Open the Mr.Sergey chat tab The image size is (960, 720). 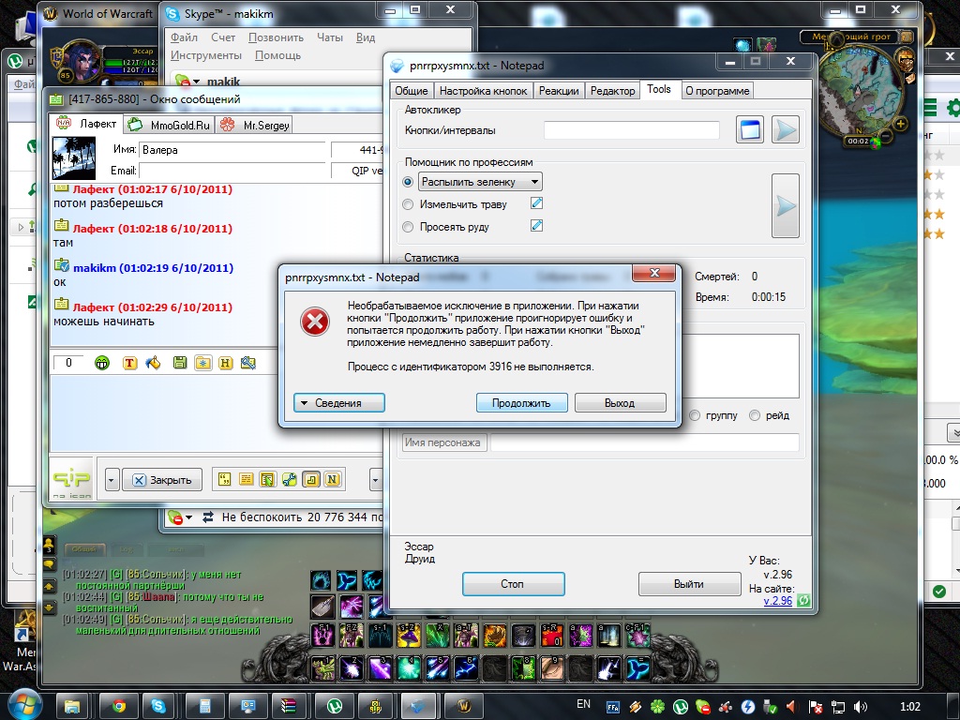coord(255,125)
